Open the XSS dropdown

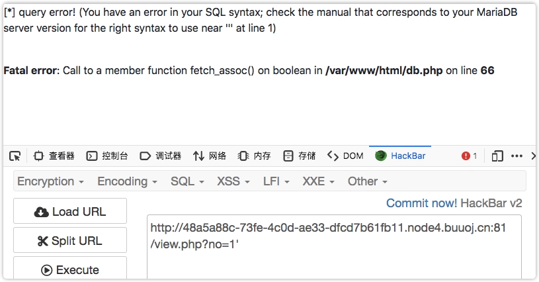click(233, 181)
